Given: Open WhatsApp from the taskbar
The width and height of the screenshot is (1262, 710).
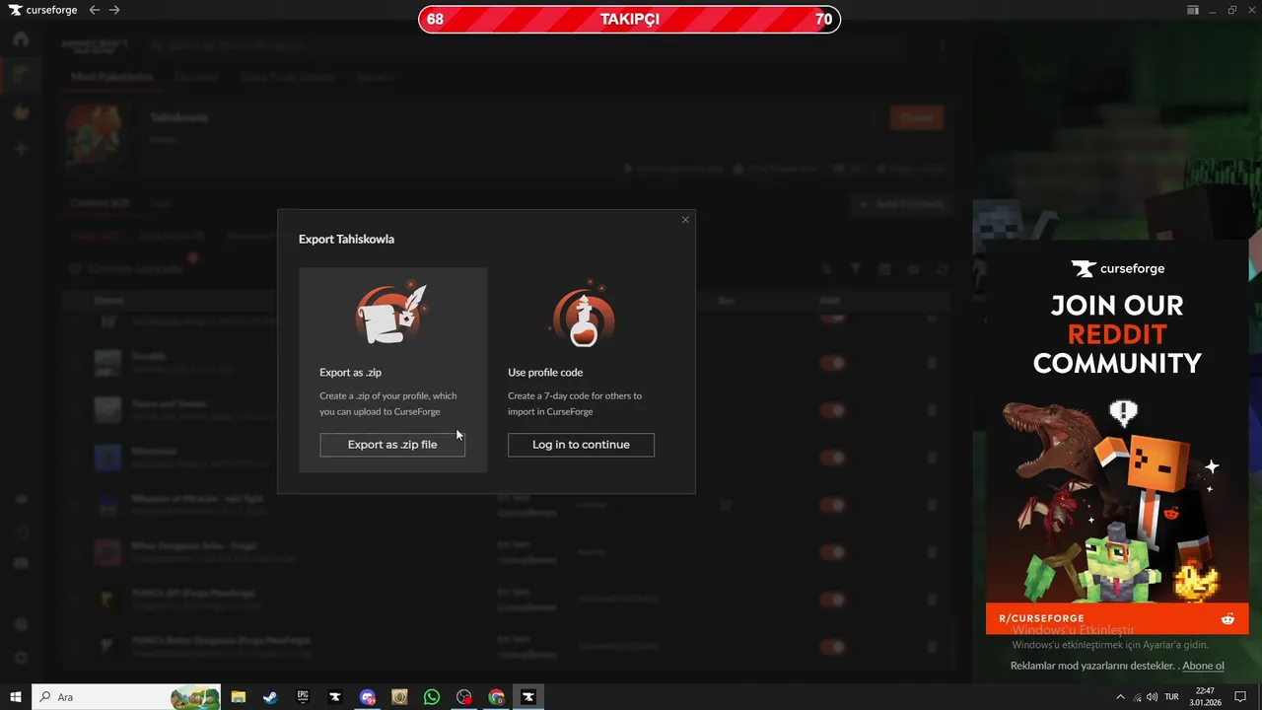Looking at the screenshot, I should 432,697.
